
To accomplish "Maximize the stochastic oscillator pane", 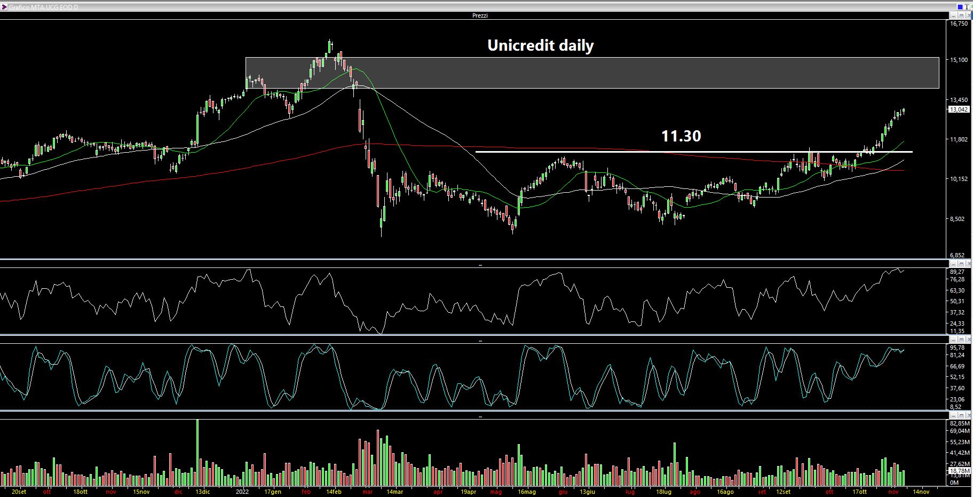I will click(x=961, y=340).
